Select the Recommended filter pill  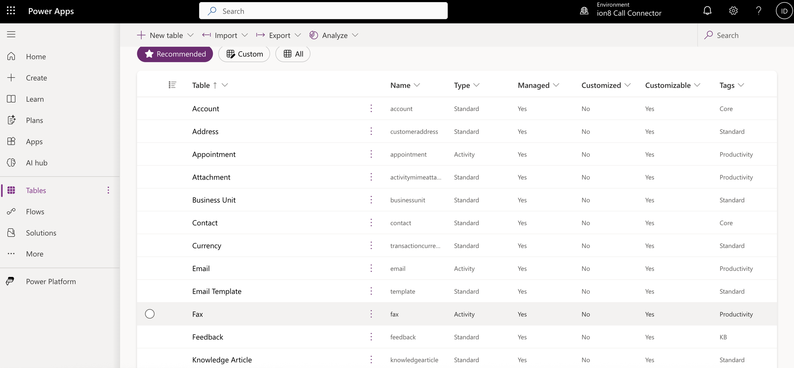(x=175, y=54)
